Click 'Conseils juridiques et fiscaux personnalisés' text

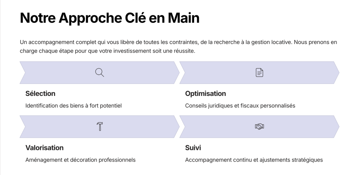click(240, 106)
